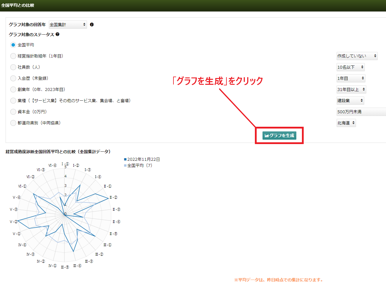Image resolution: width=386 pixels, height=289 pixels.
Task: Pick the 資本金 radio option
Action: 13,112
